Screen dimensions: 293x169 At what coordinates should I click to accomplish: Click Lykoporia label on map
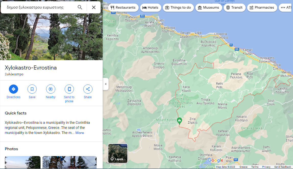pyautogui.click(x=220, y=36)
